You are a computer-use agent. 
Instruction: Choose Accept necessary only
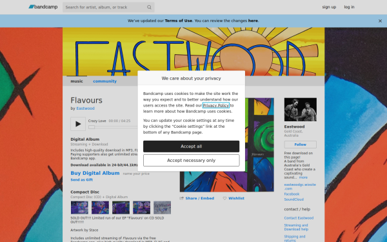pyautogui.click(x=192, y=161)
